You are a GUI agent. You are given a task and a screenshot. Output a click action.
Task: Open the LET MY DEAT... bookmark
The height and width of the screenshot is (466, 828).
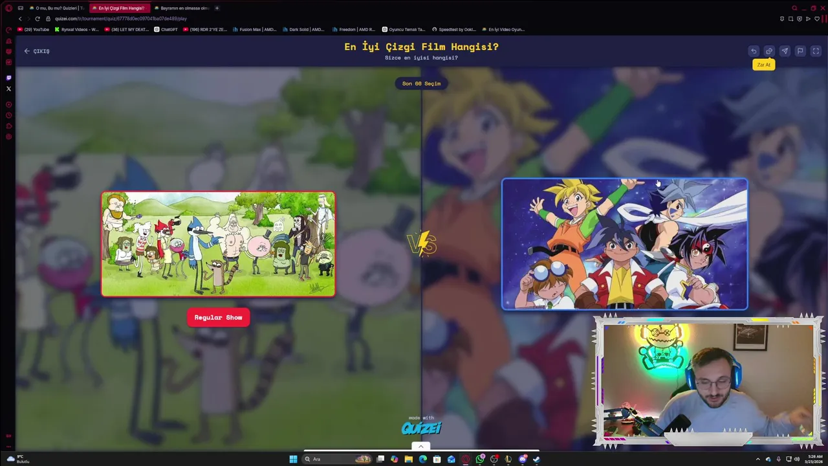pos(127,29)
